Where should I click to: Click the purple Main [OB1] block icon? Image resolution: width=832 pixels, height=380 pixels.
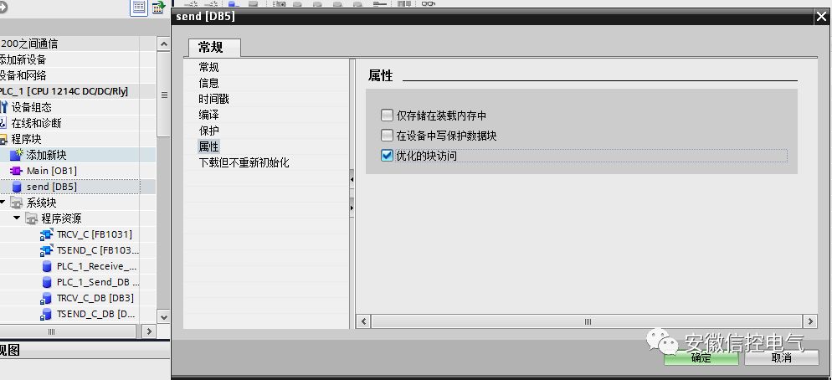pyautogui.click(x=17, y=171)
